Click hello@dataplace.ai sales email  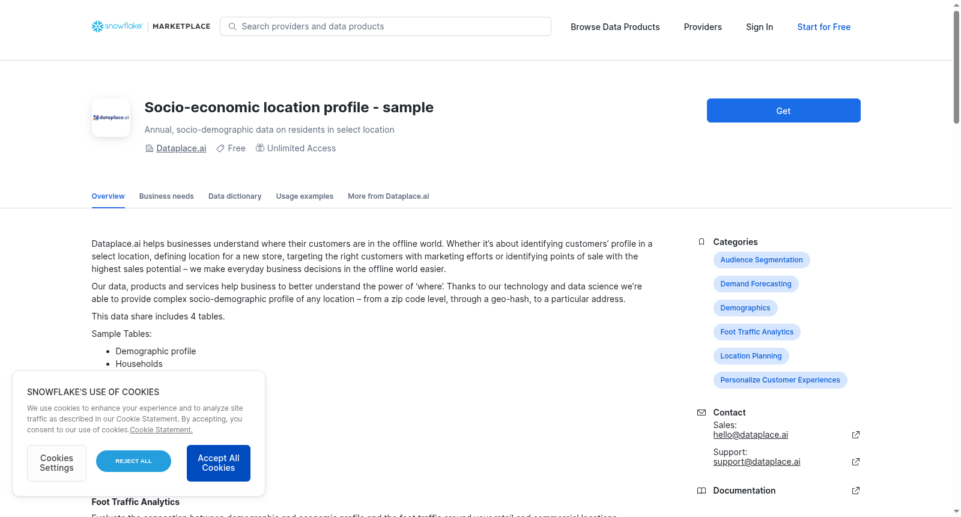(750, 435)
